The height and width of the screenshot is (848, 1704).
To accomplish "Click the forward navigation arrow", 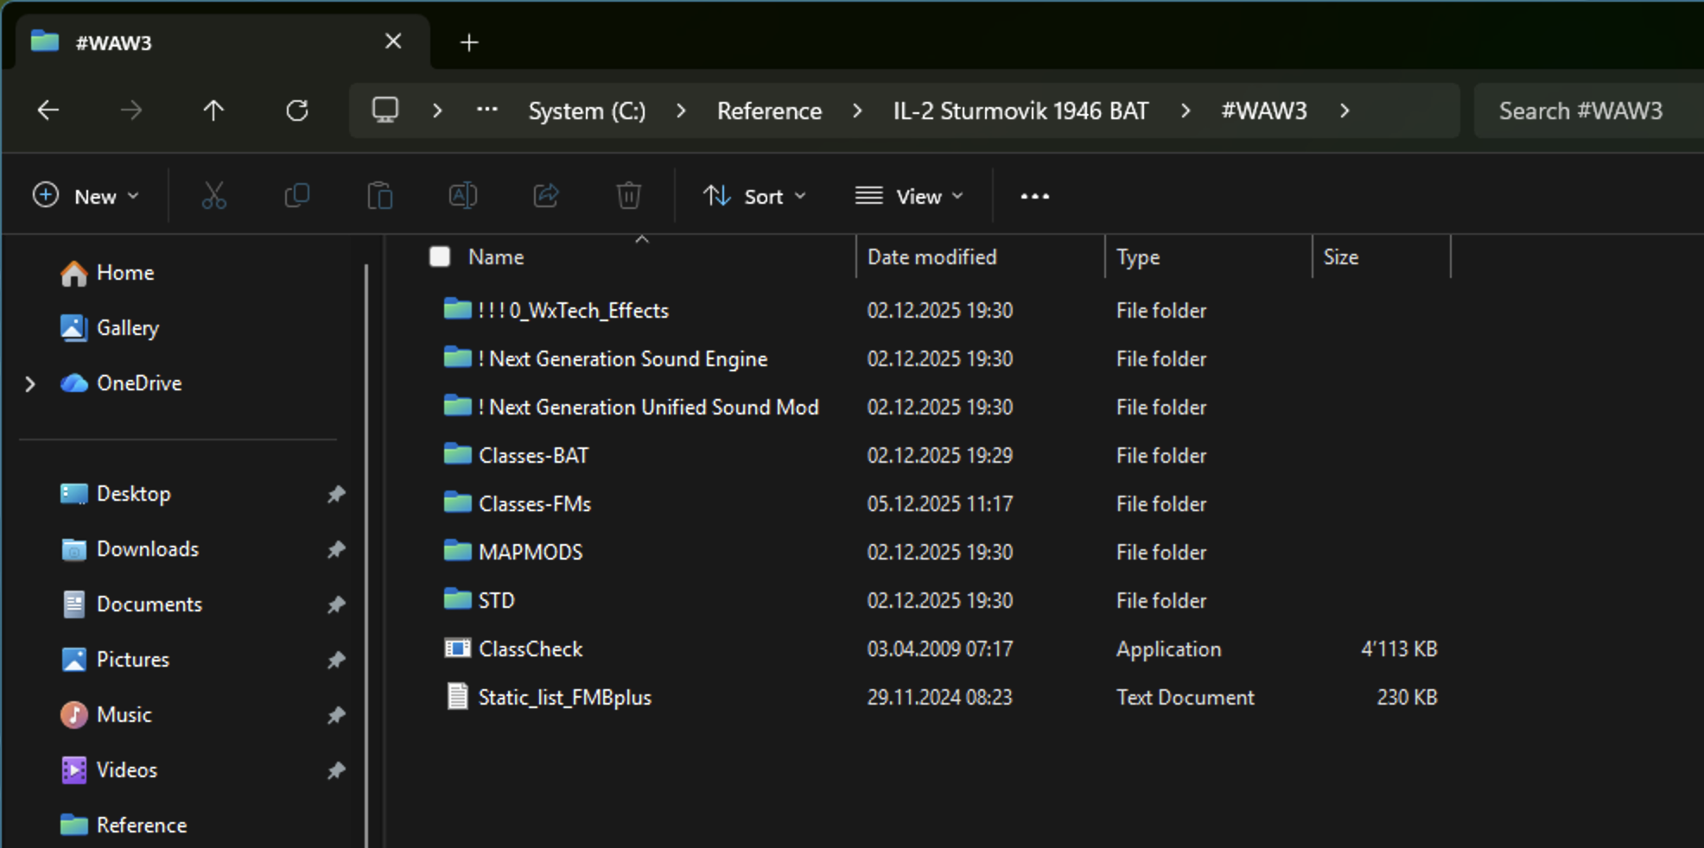I will click(x=131, y=111).
